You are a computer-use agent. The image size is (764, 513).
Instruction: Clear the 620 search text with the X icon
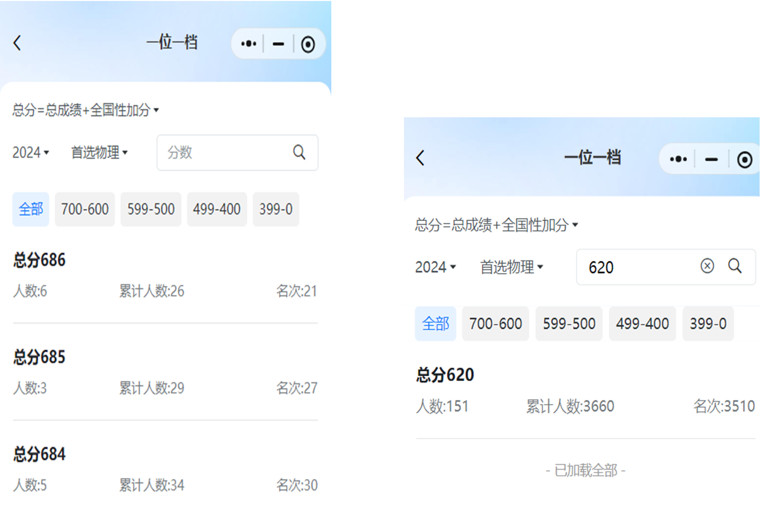coord(707,266)
